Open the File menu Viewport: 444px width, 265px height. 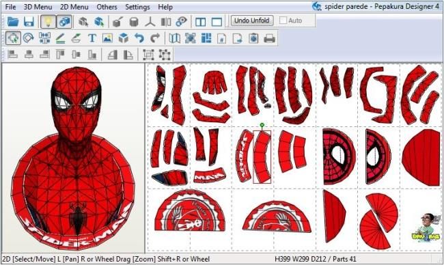10,7
